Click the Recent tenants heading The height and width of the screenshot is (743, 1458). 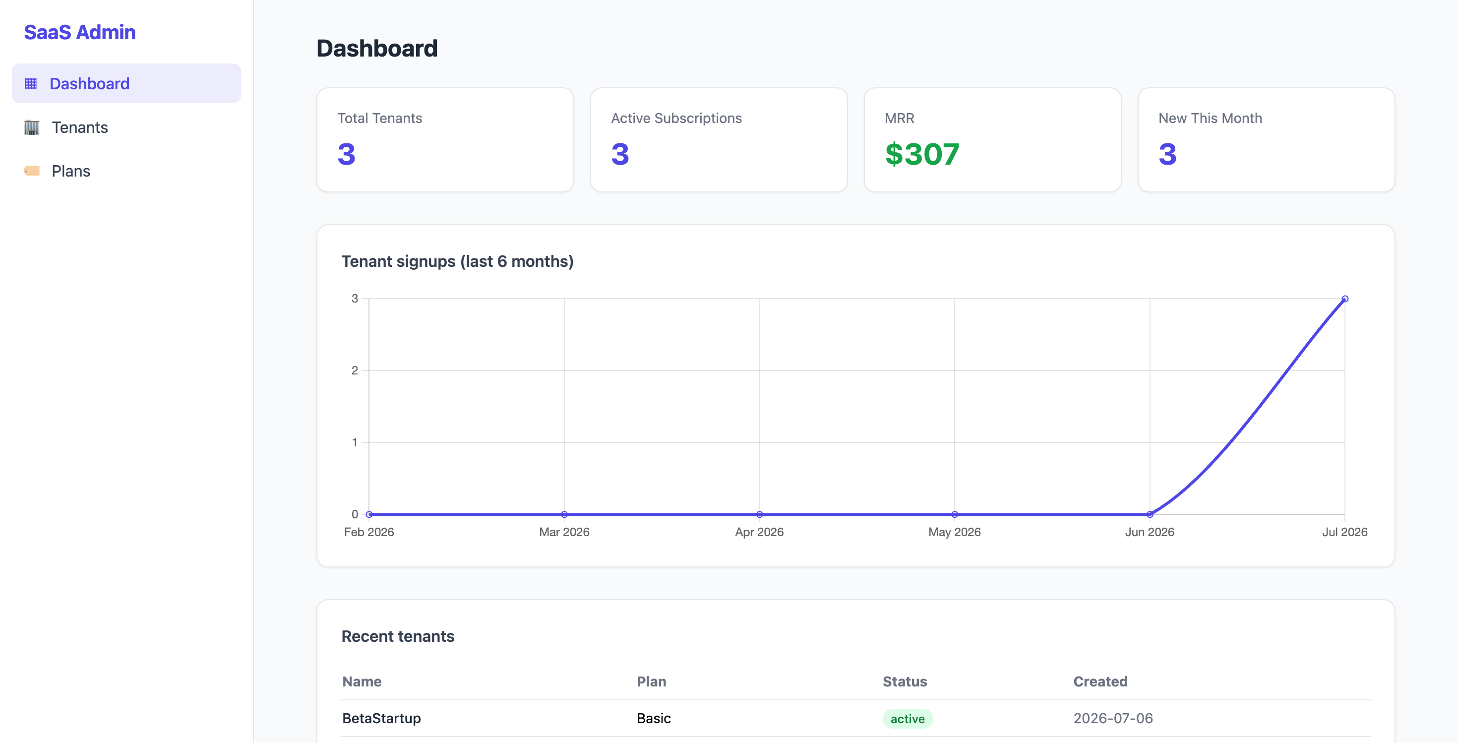coord(398,636)
